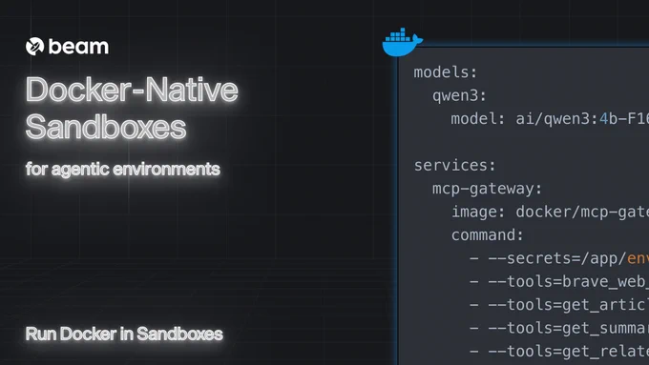
Task: Click the "models:" line in code
Action: tap(446, 72)
